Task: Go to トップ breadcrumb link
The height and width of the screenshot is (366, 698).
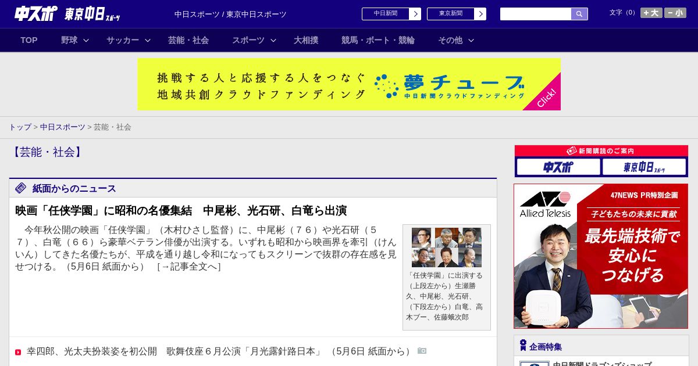Action: click(x=20, y=127)
